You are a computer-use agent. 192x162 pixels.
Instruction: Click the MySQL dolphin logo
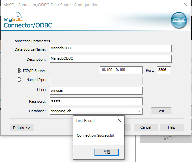tap(19, 15)
